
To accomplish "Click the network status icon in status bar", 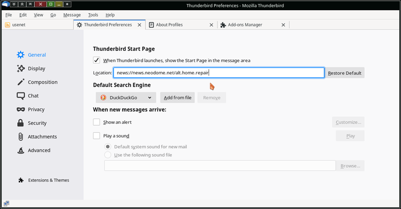I will point(6,203).
